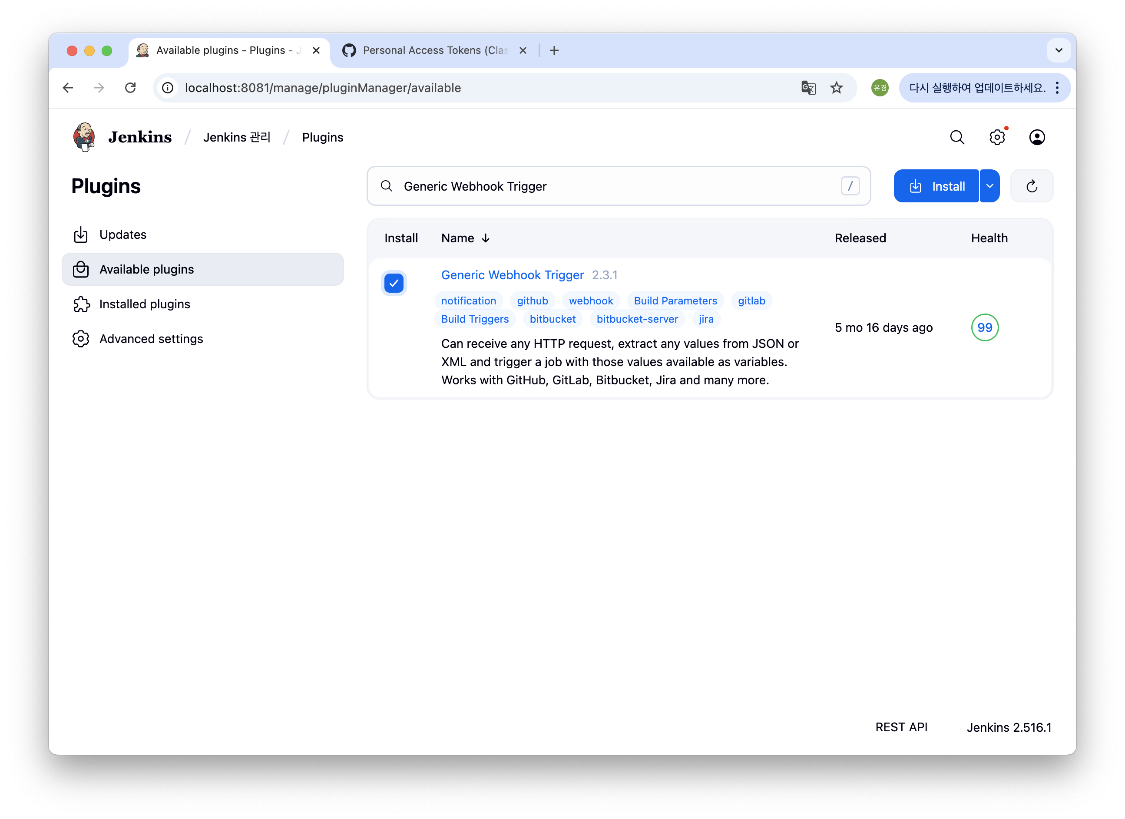Click the Jenkins logo in header

tap(84, 137)
